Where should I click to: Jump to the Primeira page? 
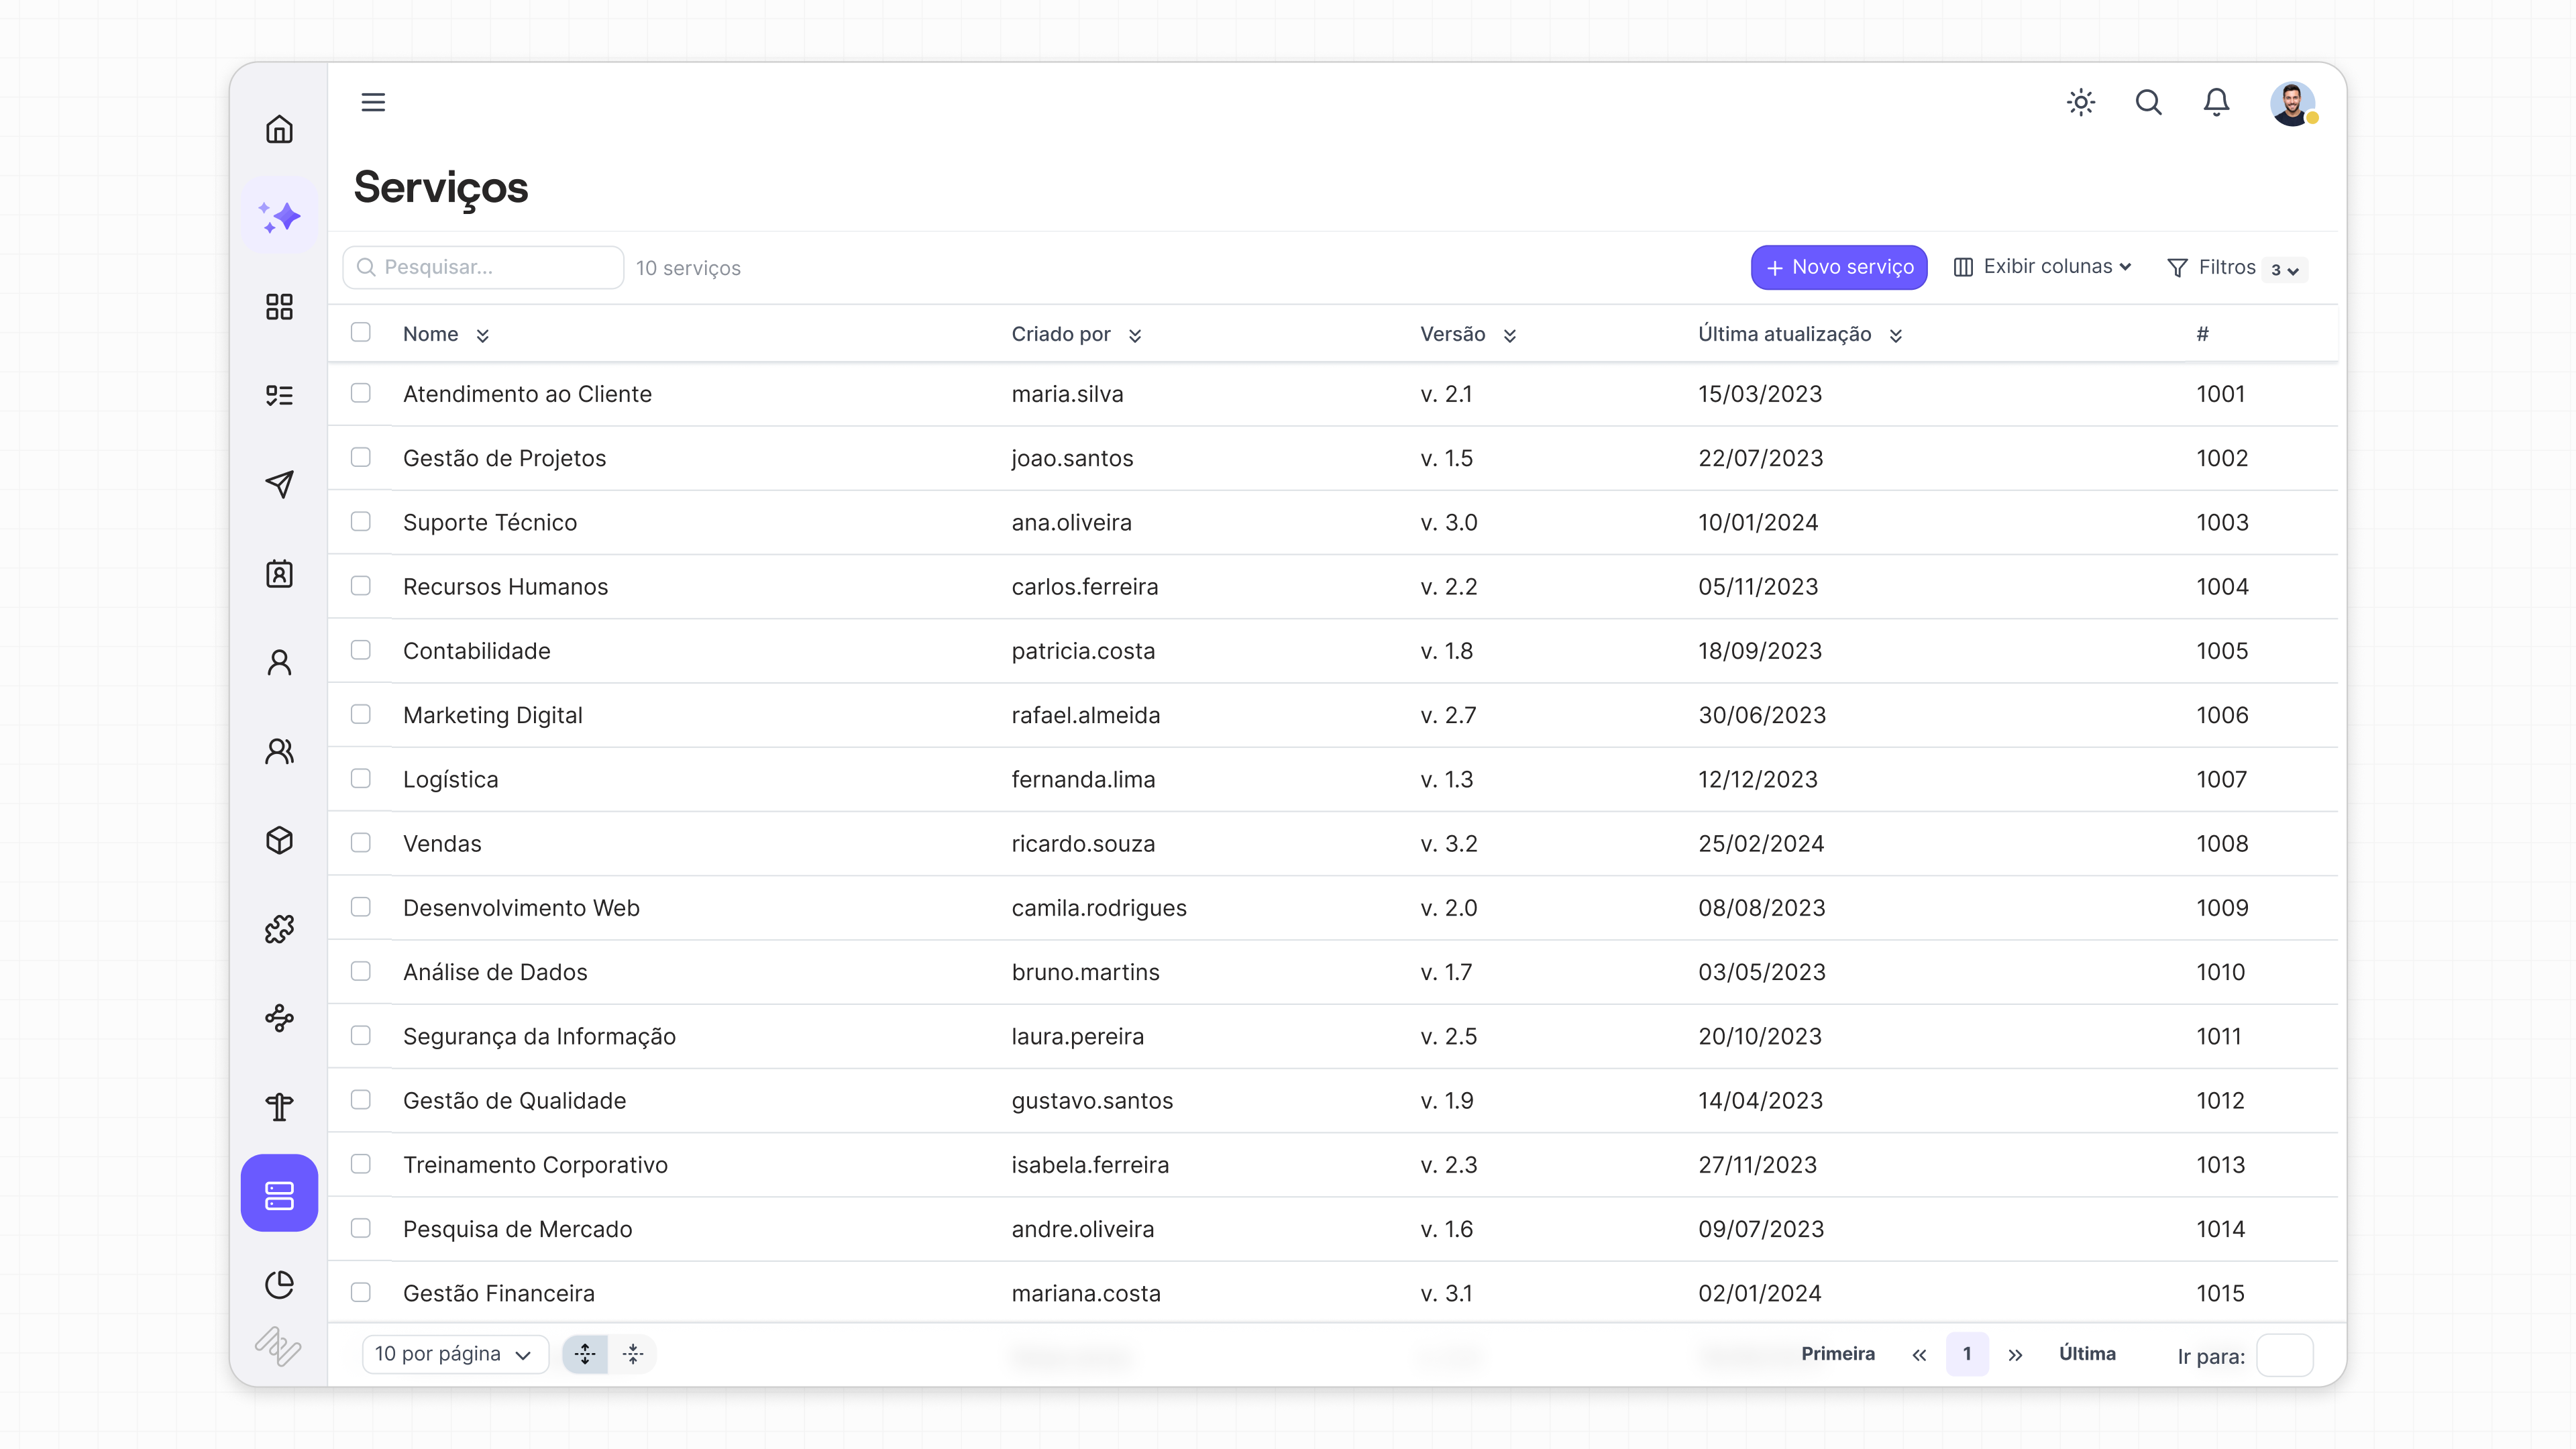point(1838,1354)
